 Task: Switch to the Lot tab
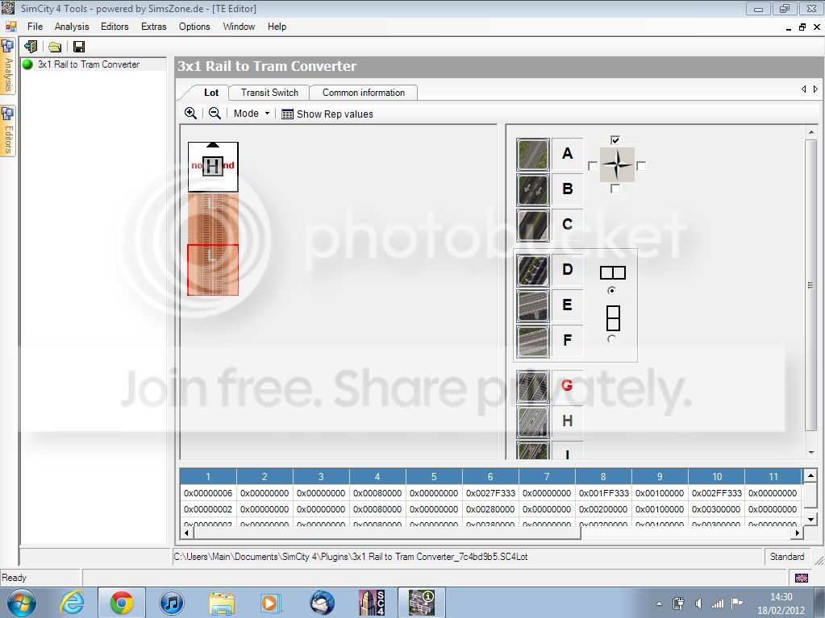point(211,93)
